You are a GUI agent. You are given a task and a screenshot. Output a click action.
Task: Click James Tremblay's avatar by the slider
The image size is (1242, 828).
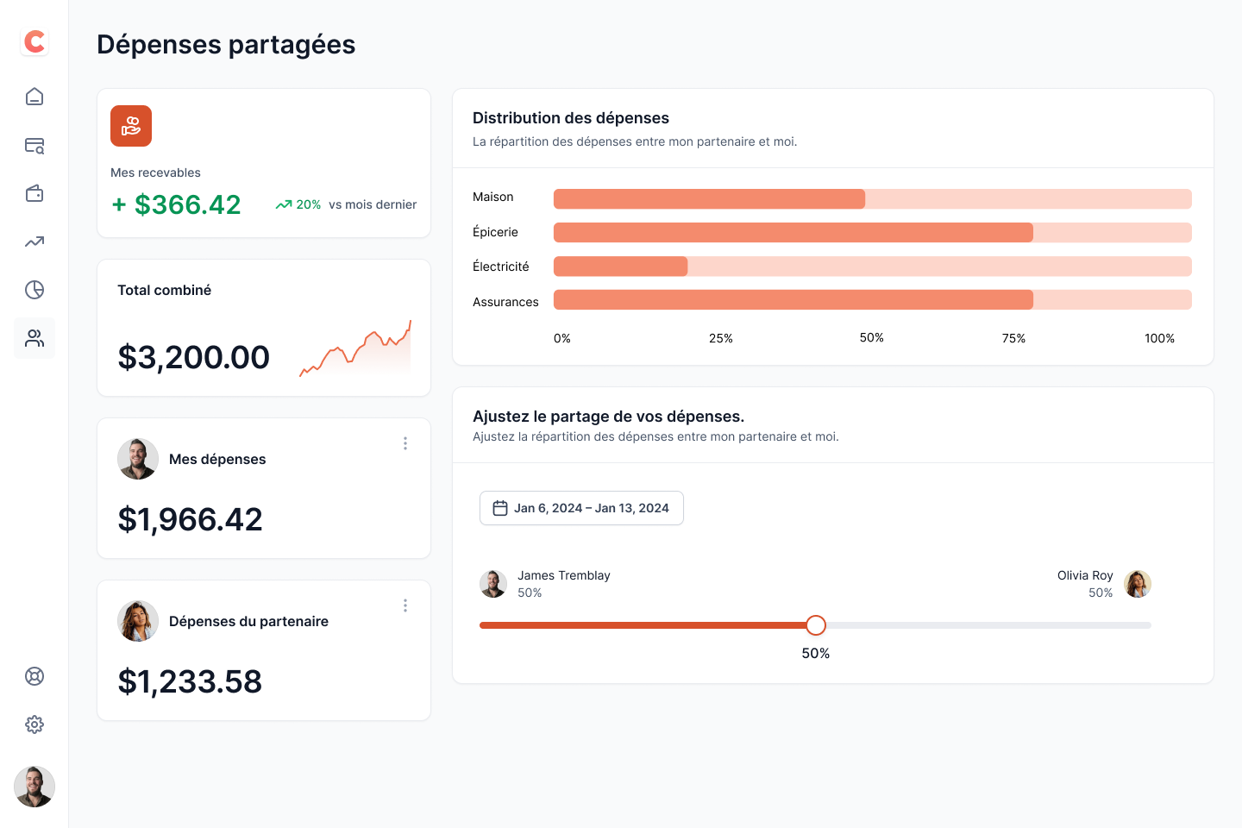pyautogui.click(x=493, y=584)
